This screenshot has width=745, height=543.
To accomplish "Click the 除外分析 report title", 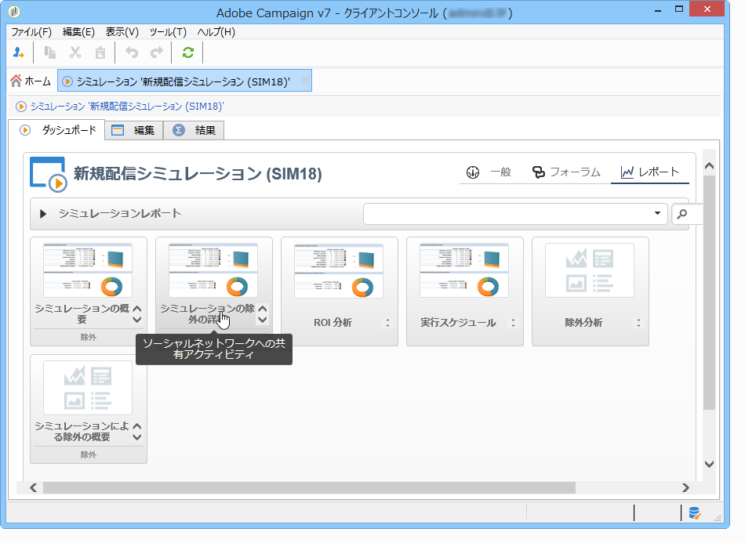I will (x=583, y=323).
